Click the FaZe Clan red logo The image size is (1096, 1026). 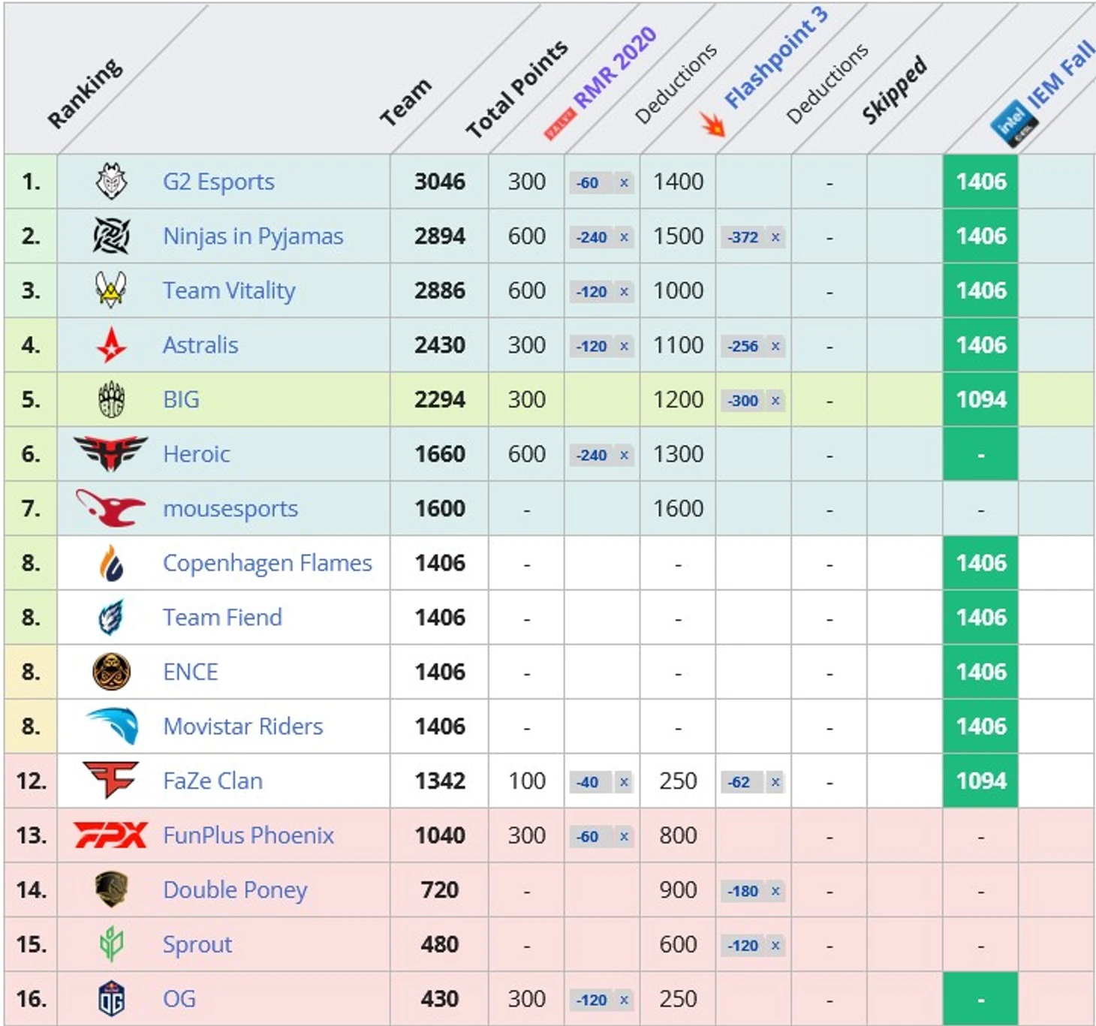coord(111,781)
